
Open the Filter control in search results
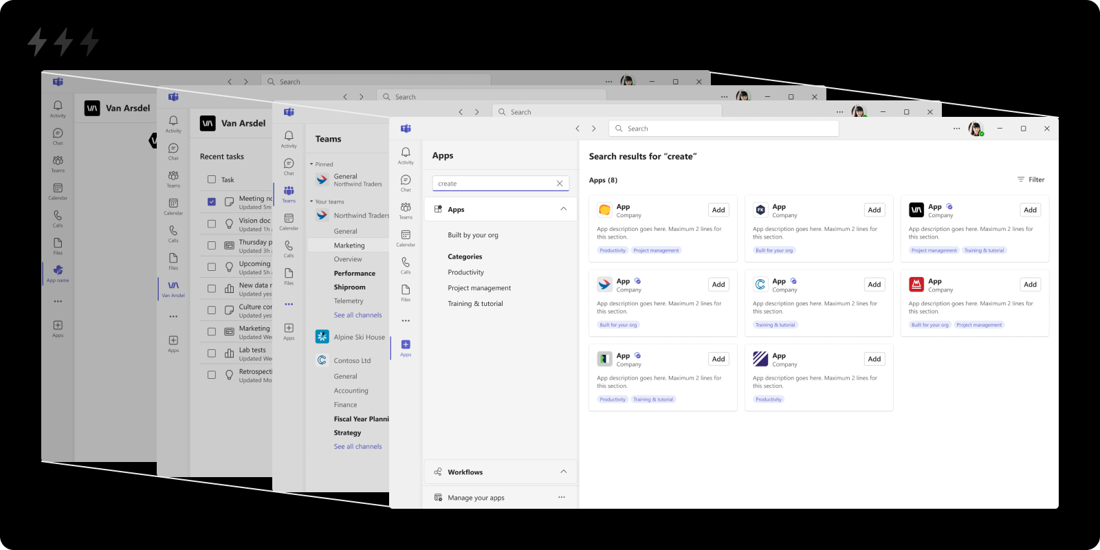pyautogui.click(x=1031, y=179)
